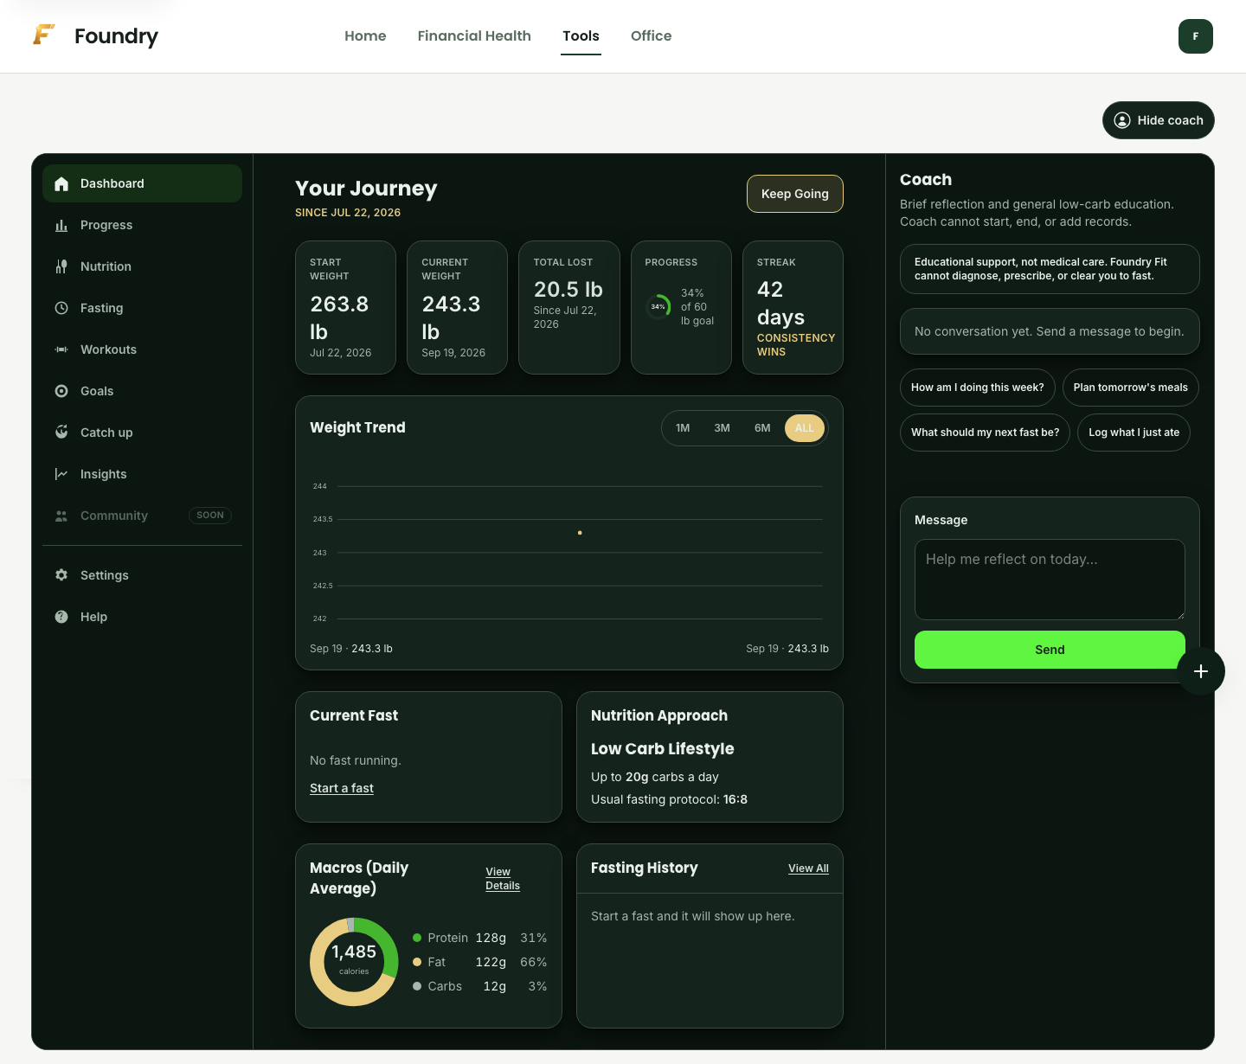Click the Insights line-chart icon
This screenshot has height=1064, width=1246.
click(x=61, y=474)
